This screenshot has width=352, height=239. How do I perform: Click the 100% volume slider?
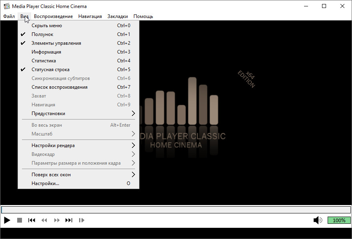[x=339, y=220]
